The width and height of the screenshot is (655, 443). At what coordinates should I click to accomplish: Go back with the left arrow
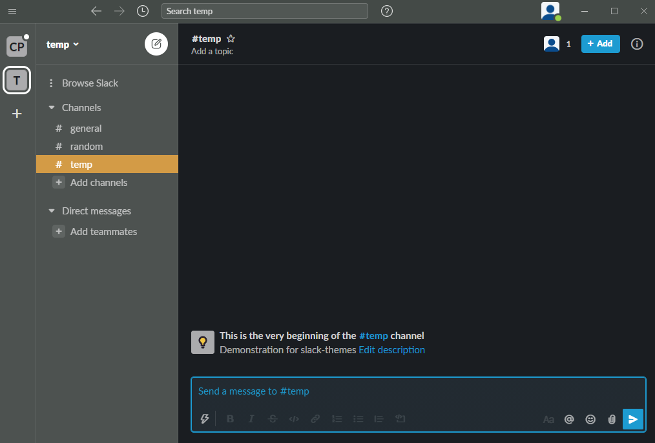[96, 11]
